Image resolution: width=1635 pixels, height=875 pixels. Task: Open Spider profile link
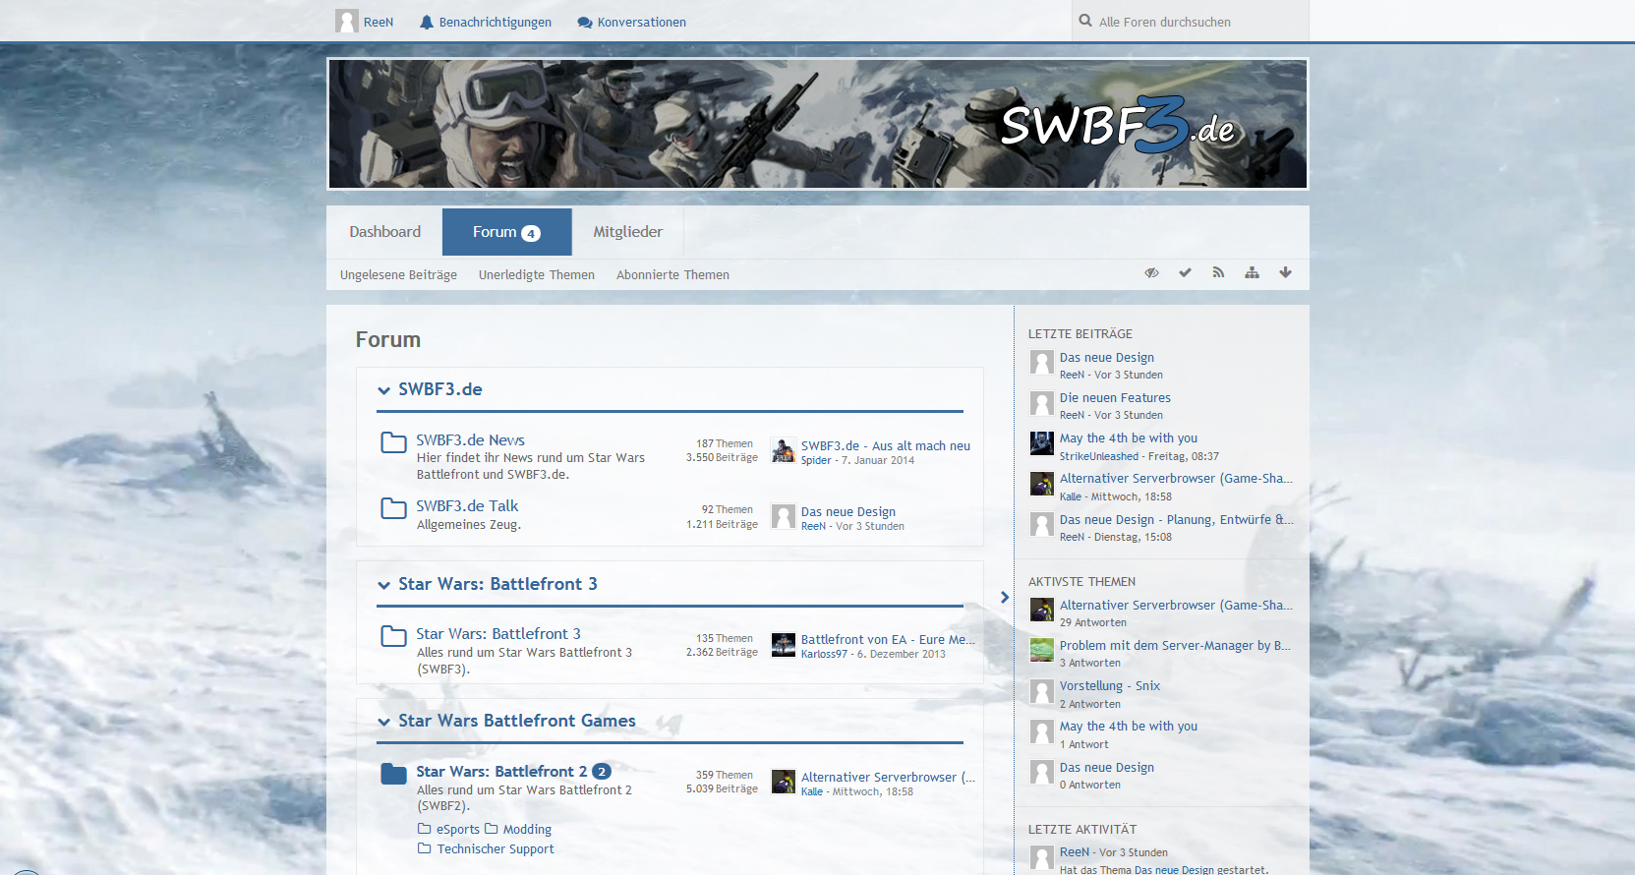[816, 461]
